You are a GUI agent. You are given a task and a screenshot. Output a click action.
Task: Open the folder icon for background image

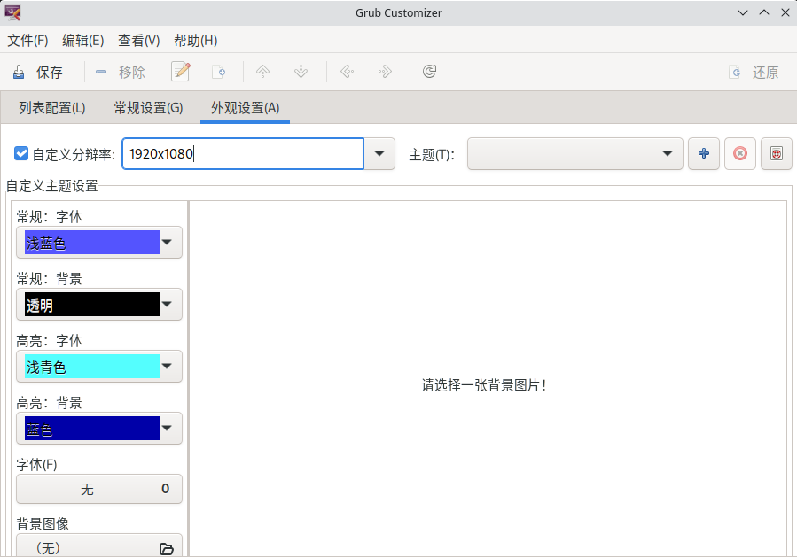click(166, 548)
